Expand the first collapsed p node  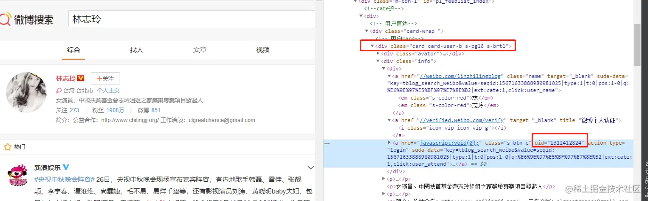coord(384,179)
